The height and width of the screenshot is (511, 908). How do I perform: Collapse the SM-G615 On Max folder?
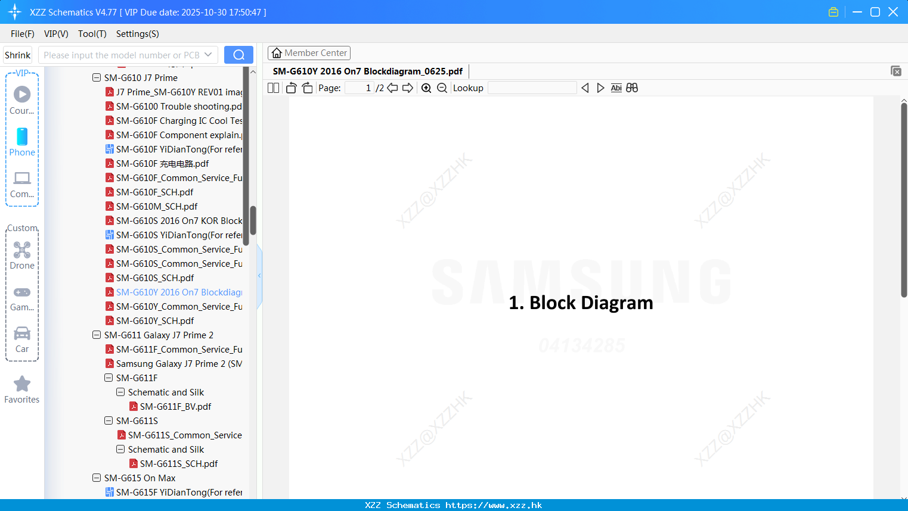tap(97, 478)
